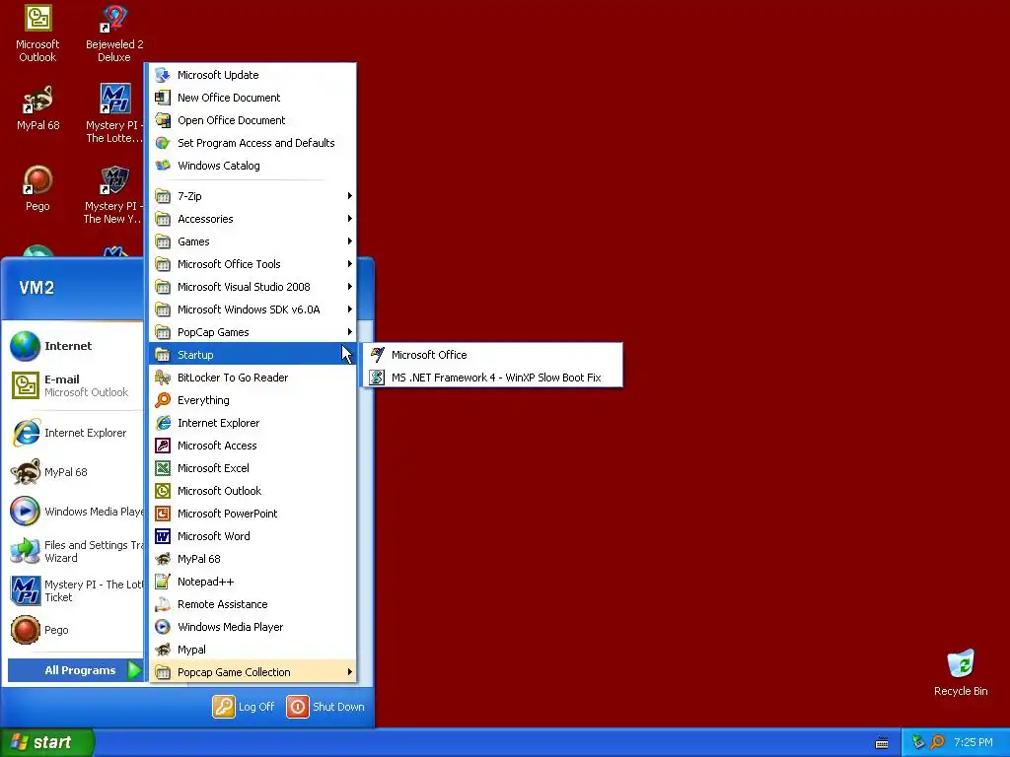This screenshot has height=757, width=1010.
Task: Expand the Games folder
Action: click(252, 241)
